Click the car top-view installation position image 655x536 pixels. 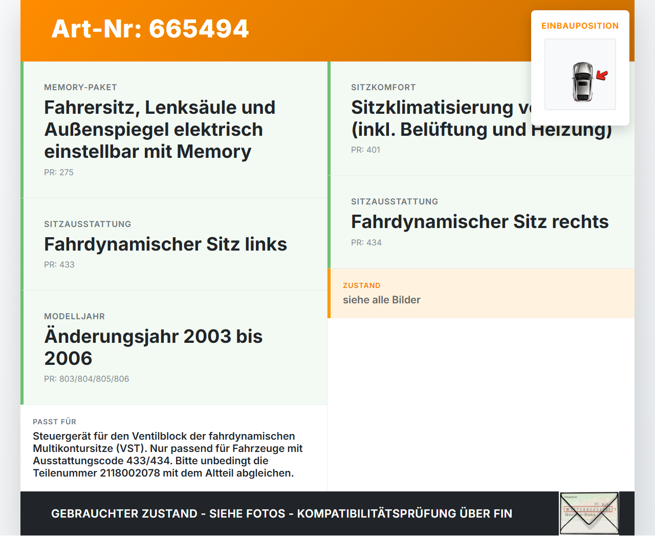(580, 74)
